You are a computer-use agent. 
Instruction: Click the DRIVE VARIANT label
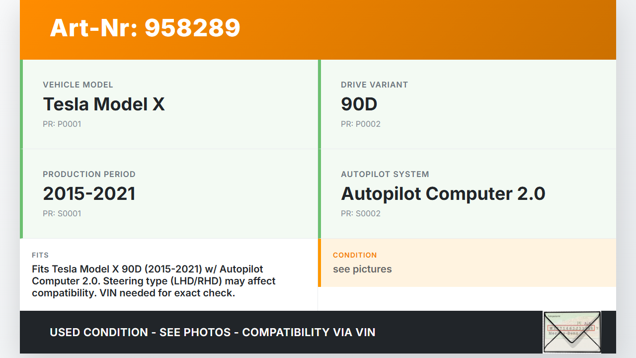pos(374,85)
